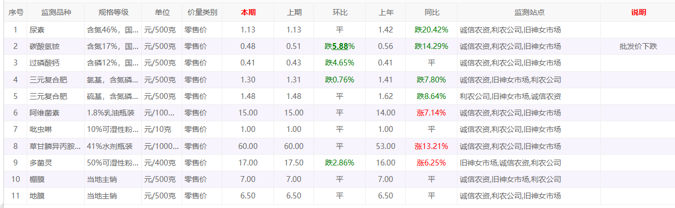Image resolution: width=675 pixels, height=208 pixels.
Task: Click the 60.00 本期 price cell
Action: click(x=248, y=146)
